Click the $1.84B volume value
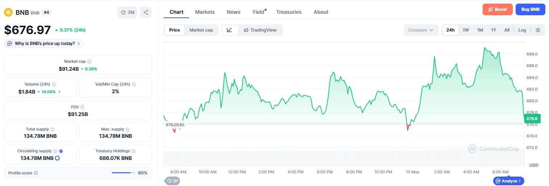The image size is (549, 186). click(x=27, y=92)
